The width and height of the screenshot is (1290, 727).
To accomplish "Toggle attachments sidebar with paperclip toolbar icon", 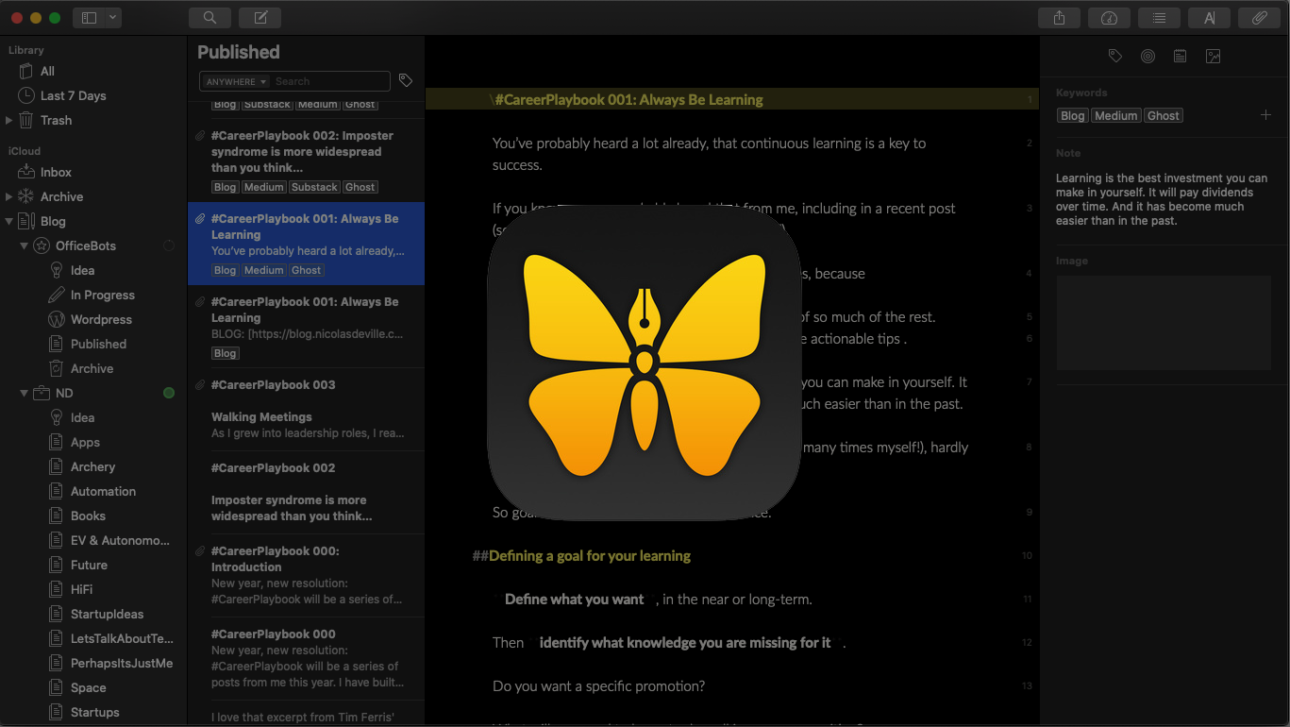I will pos(1259,17).
